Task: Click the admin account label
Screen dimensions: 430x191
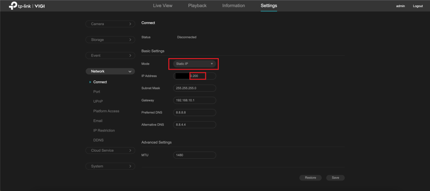Action: tap(400, 6)
